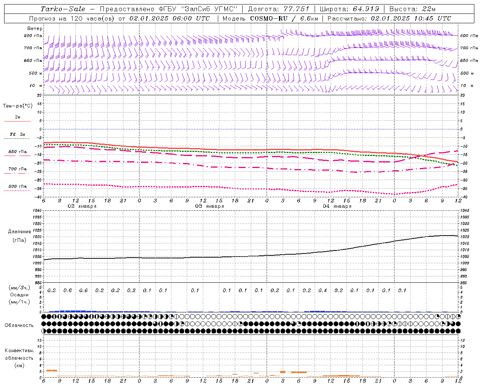
Task: Click the Облачность cloud cover label
Action: [x=19, y=325]
